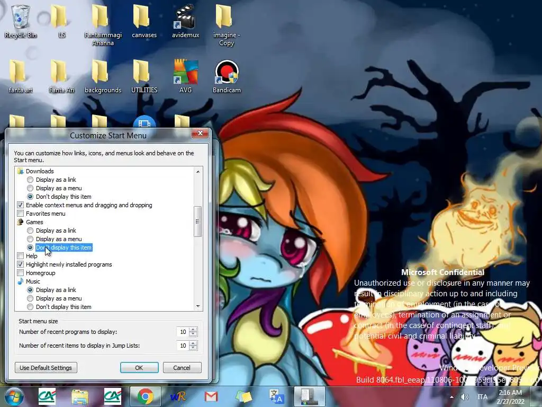
Task: Select the imagine - Copy folder
Action: [x=227, y=25]
